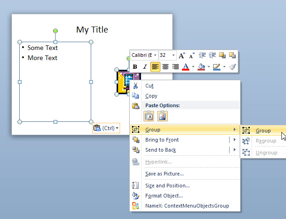Click the My Title text on slide

click(x=92, y=30)
